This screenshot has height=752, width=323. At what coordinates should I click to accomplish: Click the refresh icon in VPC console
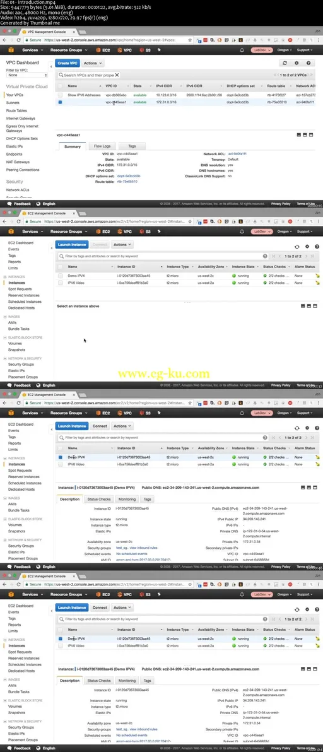(285, 63)
